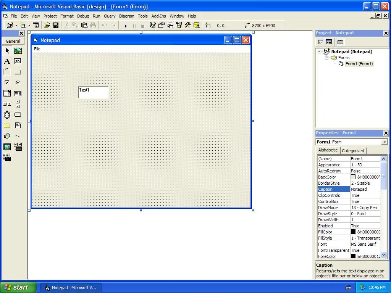Image resolution: width=391 pixels, height=293 pixels.
Task: Select the vertical scrollbar control tool
Action: [x=18, y=104]
